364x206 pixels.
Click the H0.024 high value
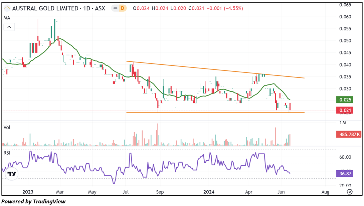tap(160, 8)
